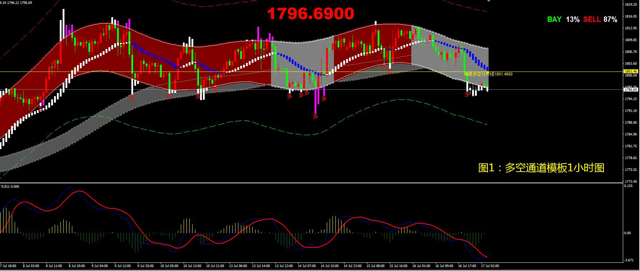Click the gray chart shift triangle at top

pyautogui.click(x=489, y=1)
